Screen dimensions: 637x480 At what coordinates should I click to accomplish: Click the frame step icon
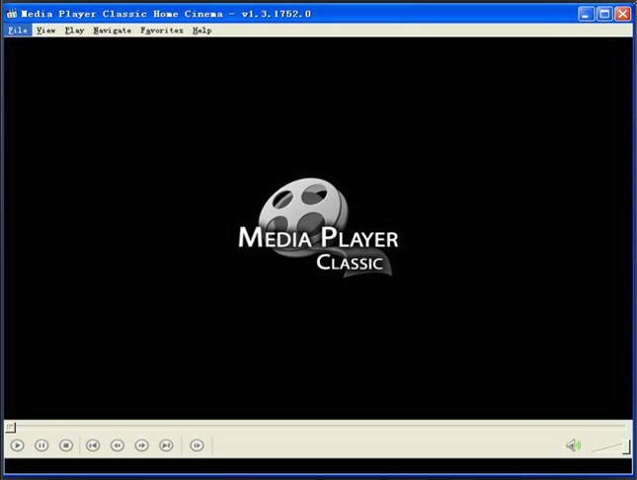[x=197, y=445]
